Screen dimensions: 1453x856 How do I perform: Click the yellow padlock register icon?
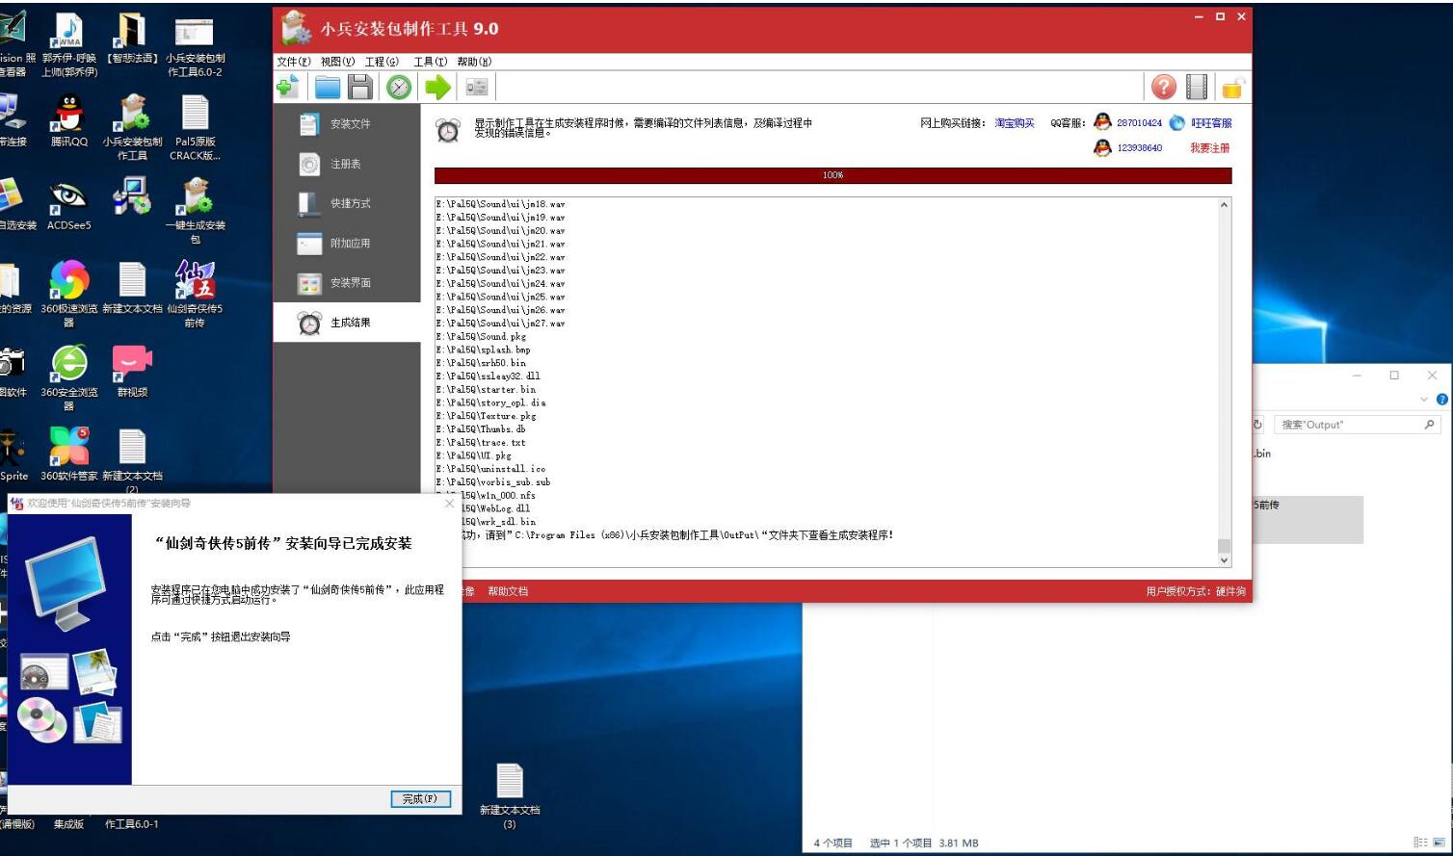[x=1231, y=89]
